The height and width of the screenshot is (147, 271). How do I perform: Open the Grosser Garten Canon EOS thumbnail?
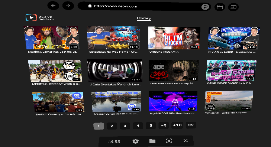point(116,102)
